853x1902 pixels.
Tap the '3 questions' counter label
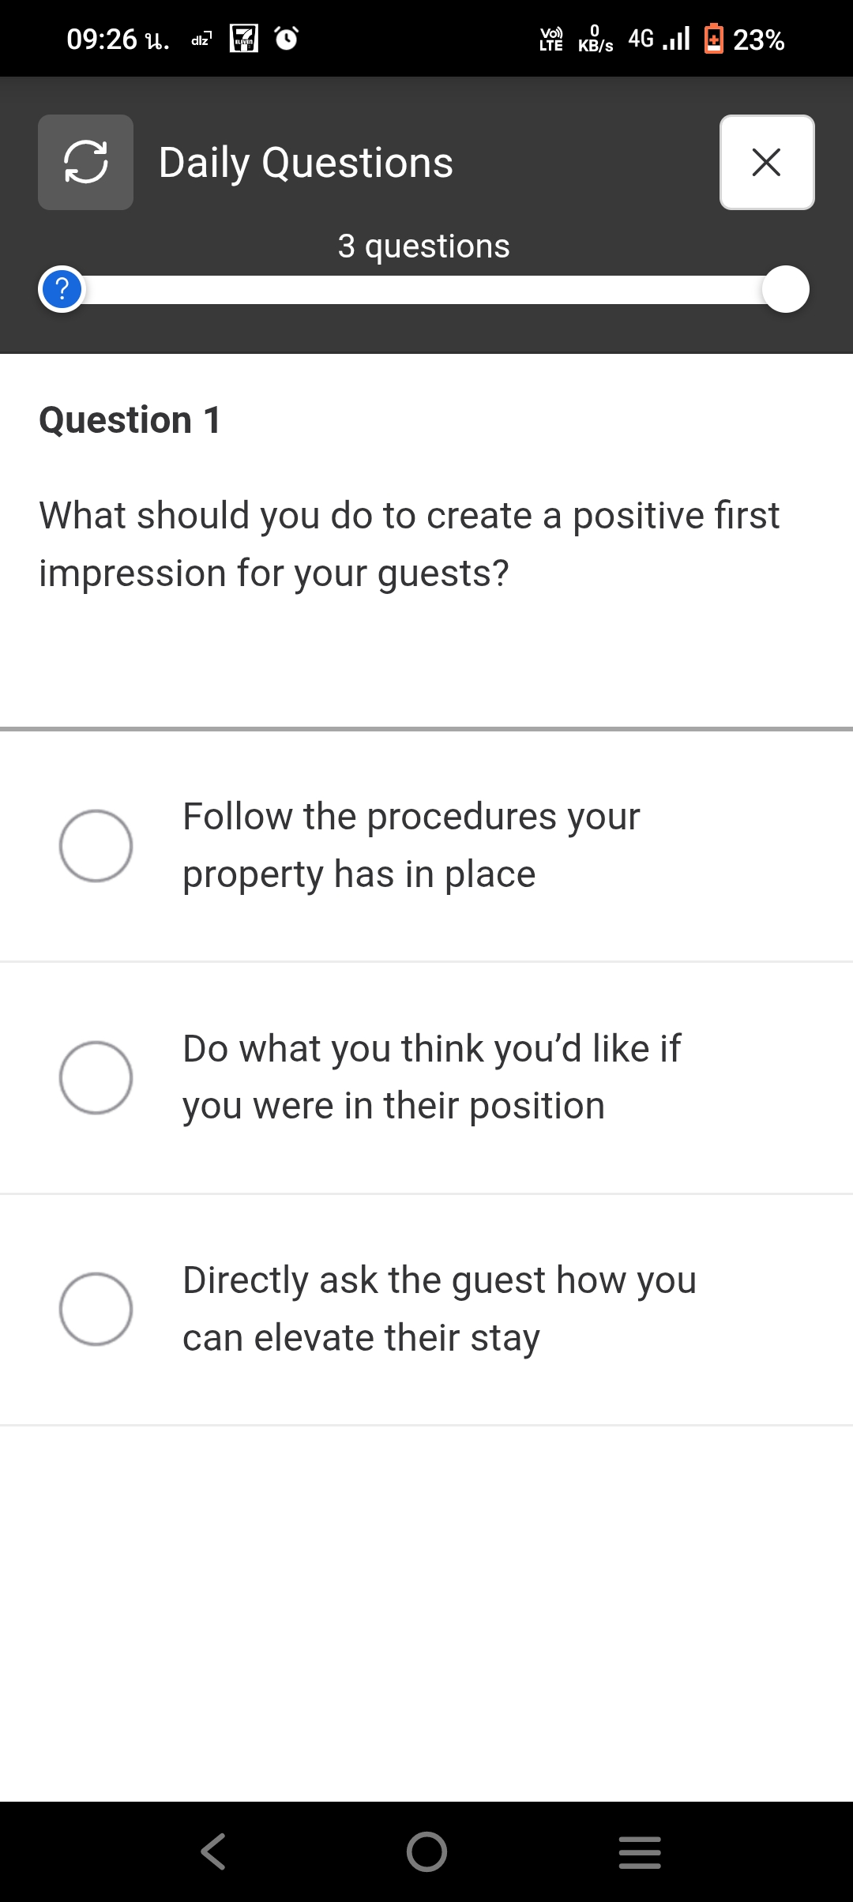pyautogui.click(x=424, y=246)
